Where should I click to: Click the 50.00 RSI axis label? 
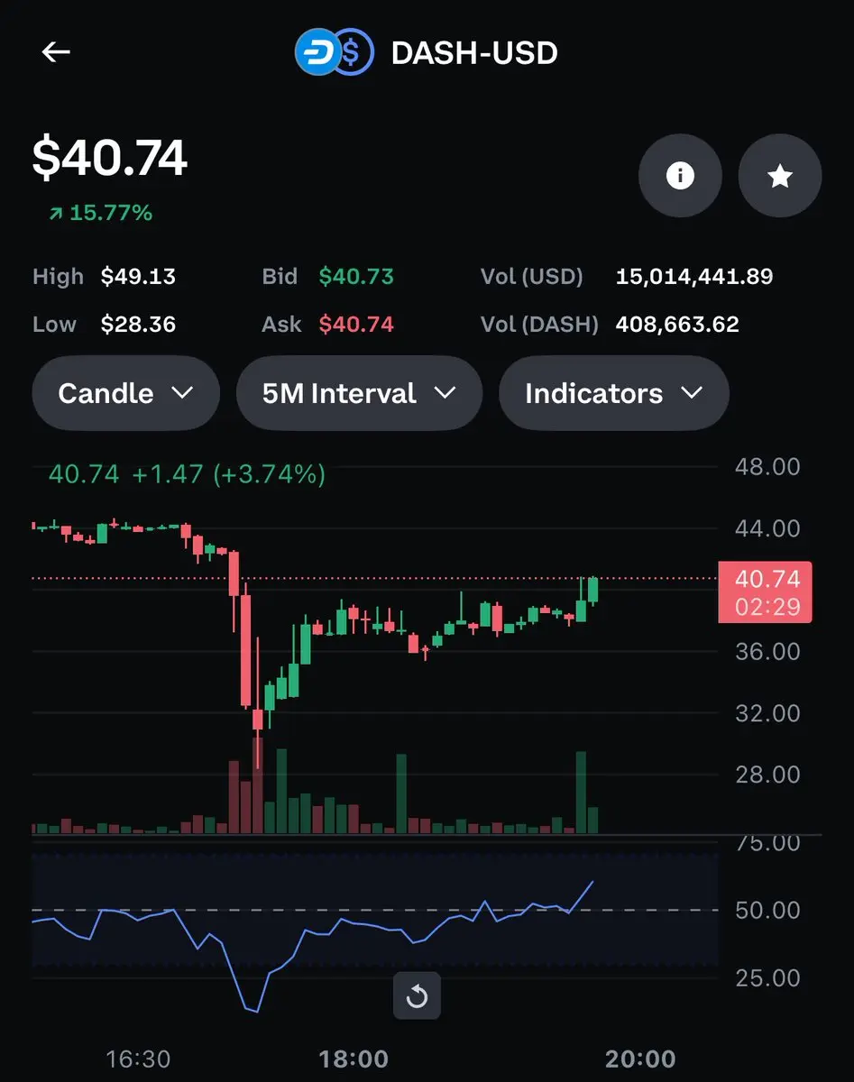pyautogui.click(x=767, y=911)
